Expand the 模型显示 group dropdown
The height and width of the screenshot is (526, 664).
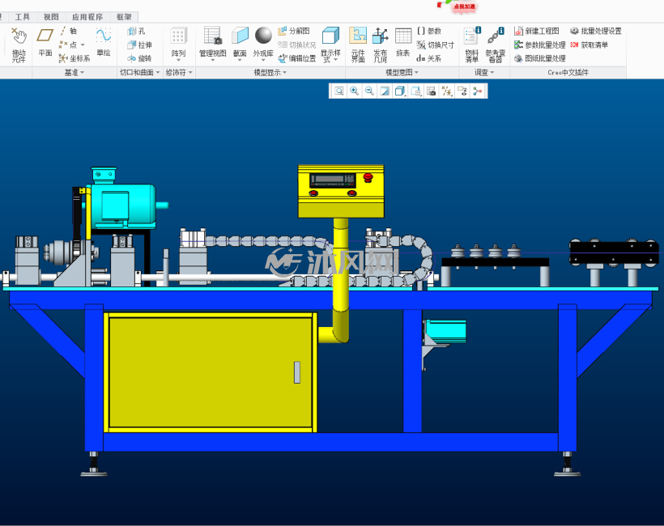(270, 72)
